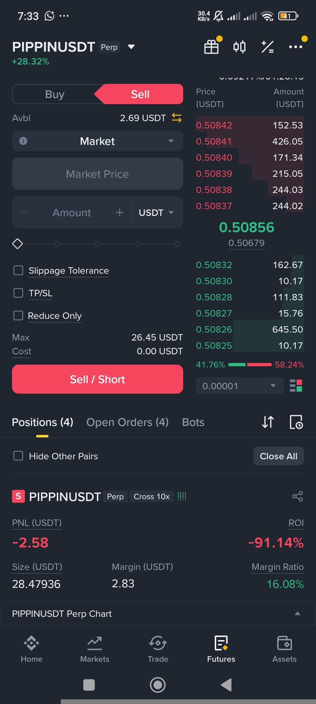
Task: Open the order history icon
Action: coord(296,422)
